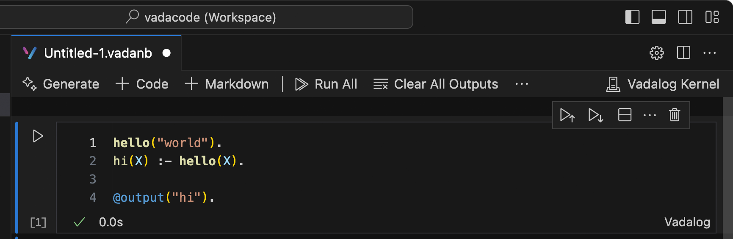Customize layout icon in title bar
The height and width of the screenshot is (239, 733).
pos(712,17)
